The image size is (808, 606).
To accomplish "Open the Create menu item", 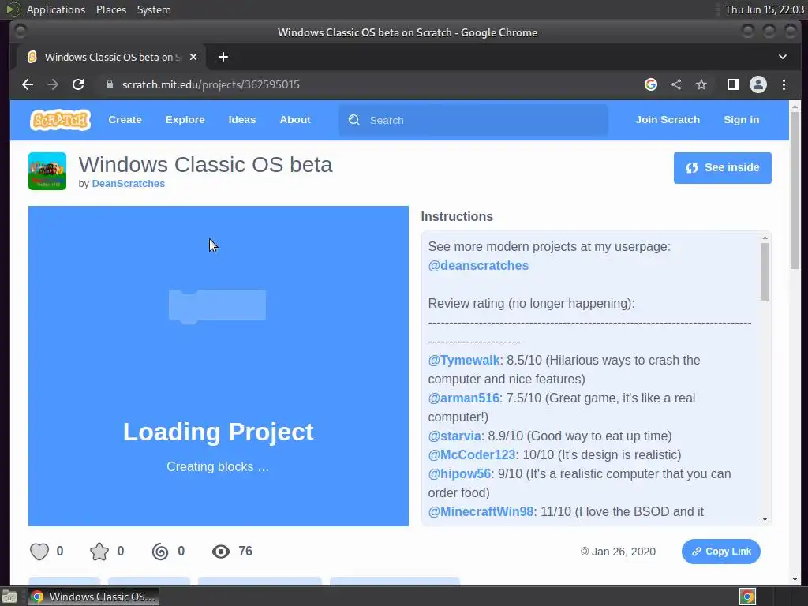I will coord(125,120).
